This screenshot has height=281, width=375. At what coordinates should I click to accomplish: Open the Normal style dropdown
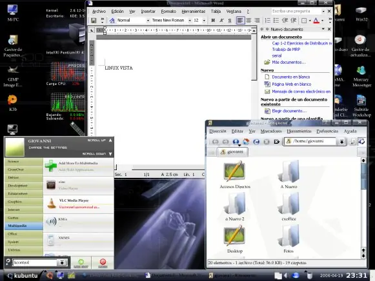[x=148, y=21]
